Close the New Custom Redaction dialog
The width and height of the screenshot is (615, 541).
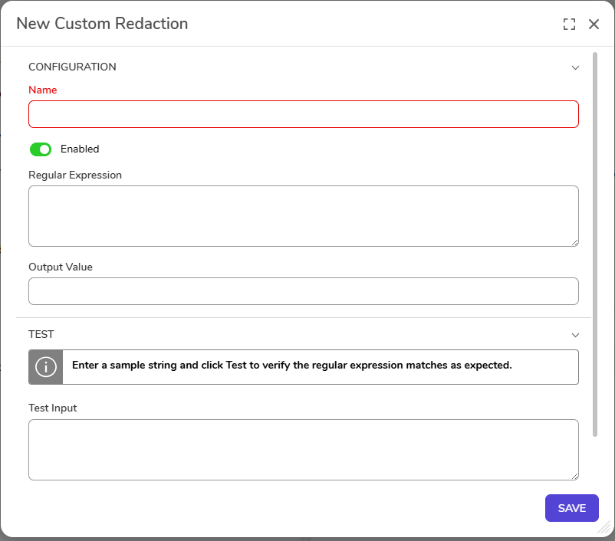click(x=594, y=24)
